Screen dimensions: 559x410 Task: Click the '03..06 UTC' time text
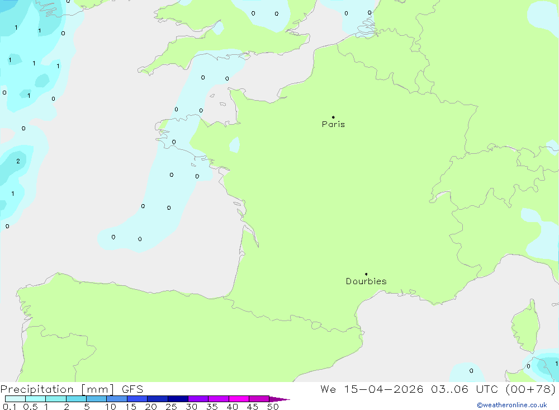[x=464, y=389]
